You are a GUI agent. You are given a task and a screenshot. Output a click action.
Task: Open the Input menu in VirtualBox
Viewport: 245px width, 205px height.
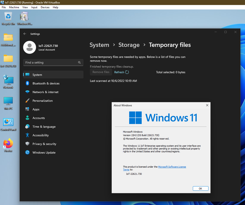(34, 7)
